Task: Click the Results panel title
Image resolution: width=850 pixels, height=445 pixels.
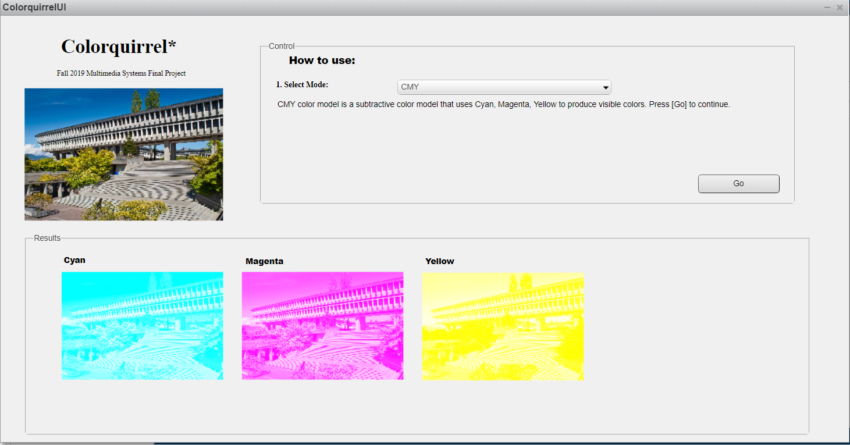Action: click(47, 238)
